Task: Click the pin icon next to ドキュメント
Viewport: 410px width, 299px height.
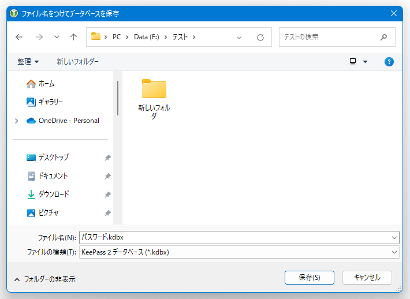Action: click(108, 176)
